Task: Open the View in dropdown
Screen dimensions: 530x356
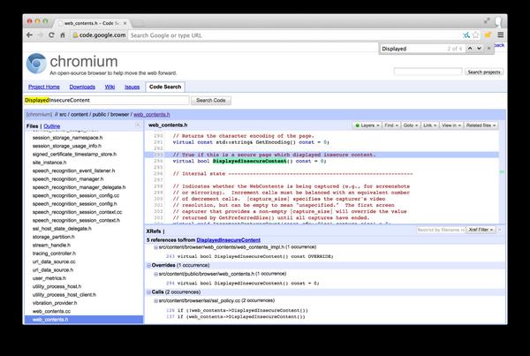Action: pos(451,125)
